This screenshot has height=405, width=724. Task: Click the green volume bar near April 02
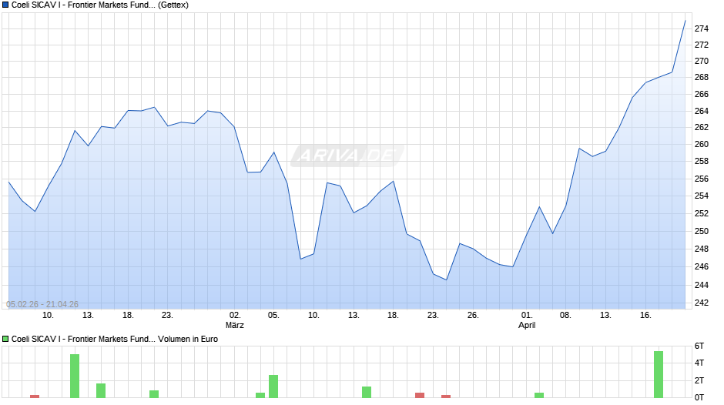tap(539, 395)
